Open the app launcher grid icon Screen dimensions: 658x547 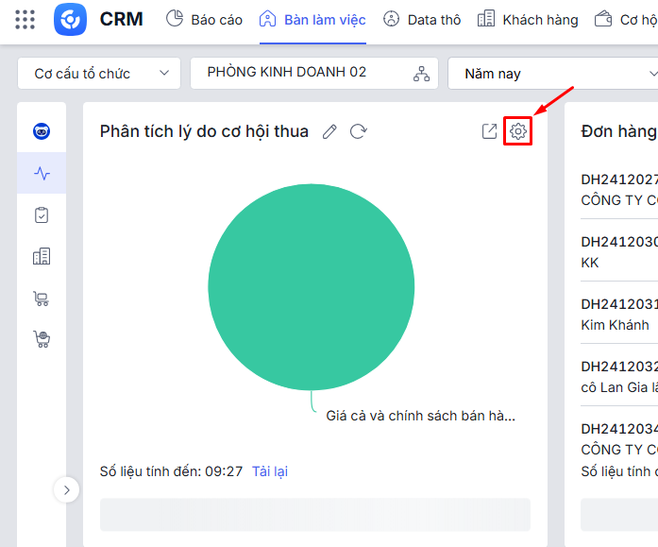(25, 20)
